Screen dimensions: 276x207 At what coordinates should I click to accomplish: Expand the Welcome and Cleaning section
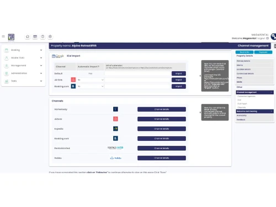coord(254,112)
